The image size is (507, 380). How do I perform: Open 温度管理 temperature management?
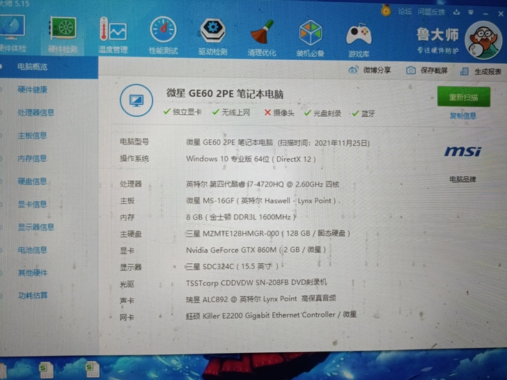coord(113,35)
